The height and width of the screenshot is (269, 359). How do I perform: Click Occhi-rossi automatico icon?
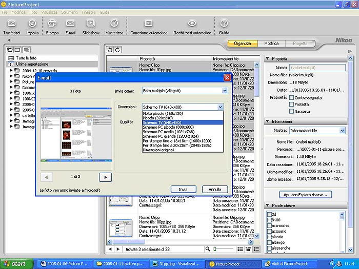click(x=192, y=24)
